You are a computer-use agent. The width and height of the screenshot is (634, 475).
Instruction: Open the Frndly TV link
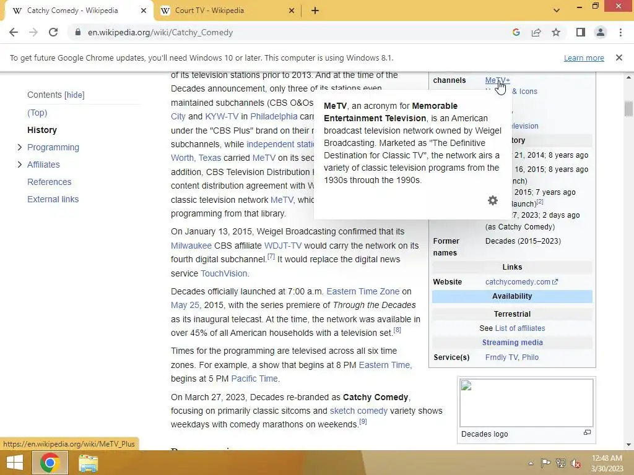[x=502, y=357]
